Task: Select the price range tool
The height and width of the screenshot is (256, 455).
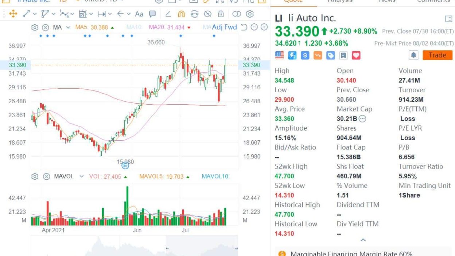Action: coord(102,14)
